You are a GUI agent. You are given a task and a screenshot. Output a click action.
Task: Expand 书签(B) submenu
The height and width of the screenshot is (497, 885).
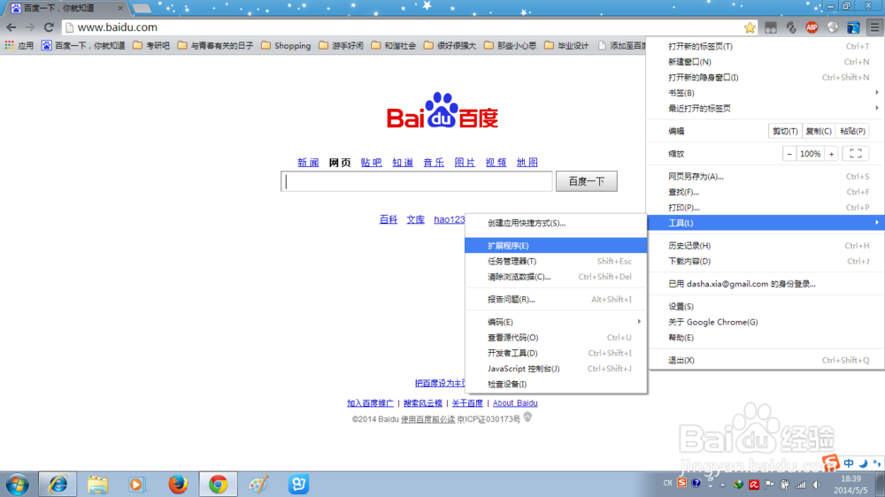[766, 93]
